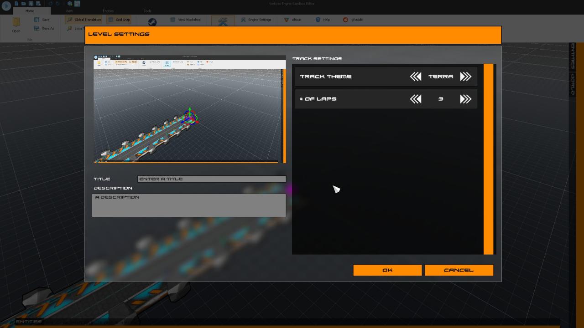This screenshot has height=328, width=584.
Task: Click the Title input field
Action: (x=211, y=179)
